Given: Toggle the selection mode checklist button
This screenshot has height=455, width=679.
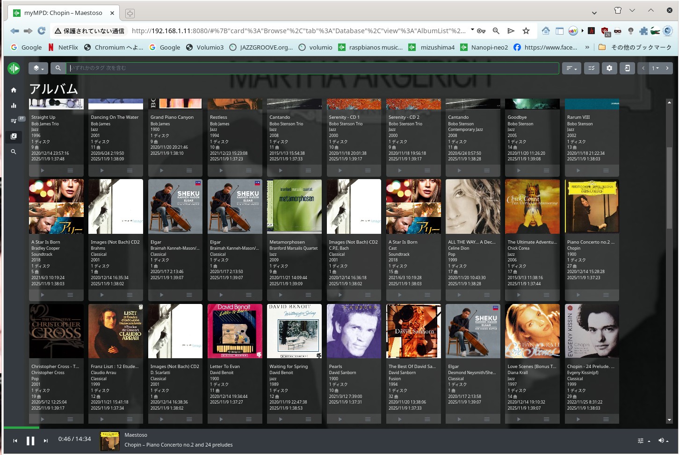Looking at the screenshot, I should 591,68.
